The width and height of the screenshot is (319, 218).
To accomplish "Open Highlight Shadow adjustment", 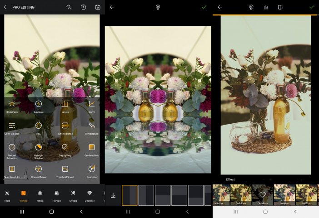I will point(39,151).
